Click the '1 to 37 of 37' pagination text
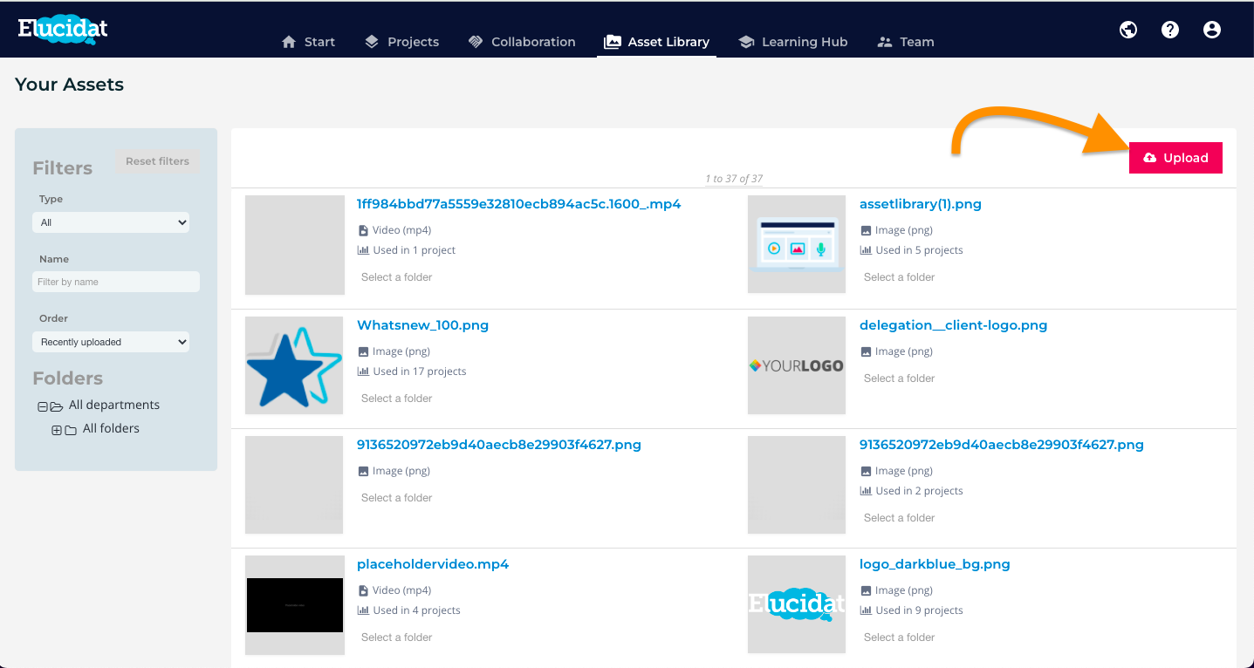This screenshot has height=668, width=1254. tap(734, 179)
